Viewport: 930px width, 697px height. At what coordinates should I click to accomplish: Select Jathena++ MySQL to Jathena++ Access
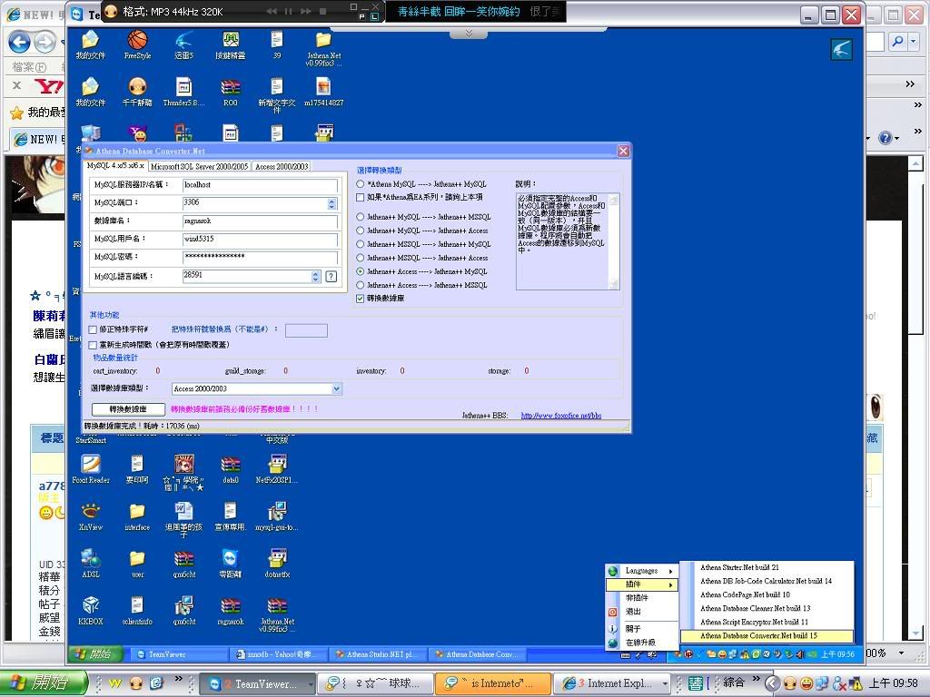[x=360, y=231]
